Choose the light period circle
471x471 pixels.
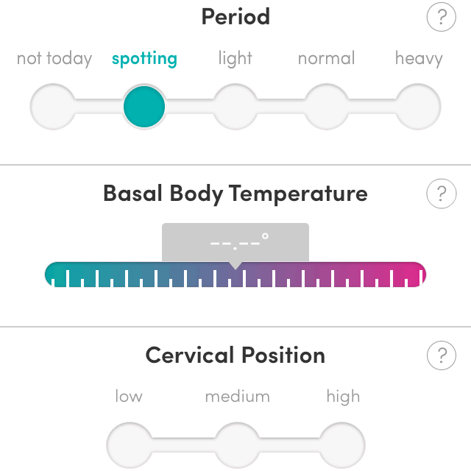235,107
